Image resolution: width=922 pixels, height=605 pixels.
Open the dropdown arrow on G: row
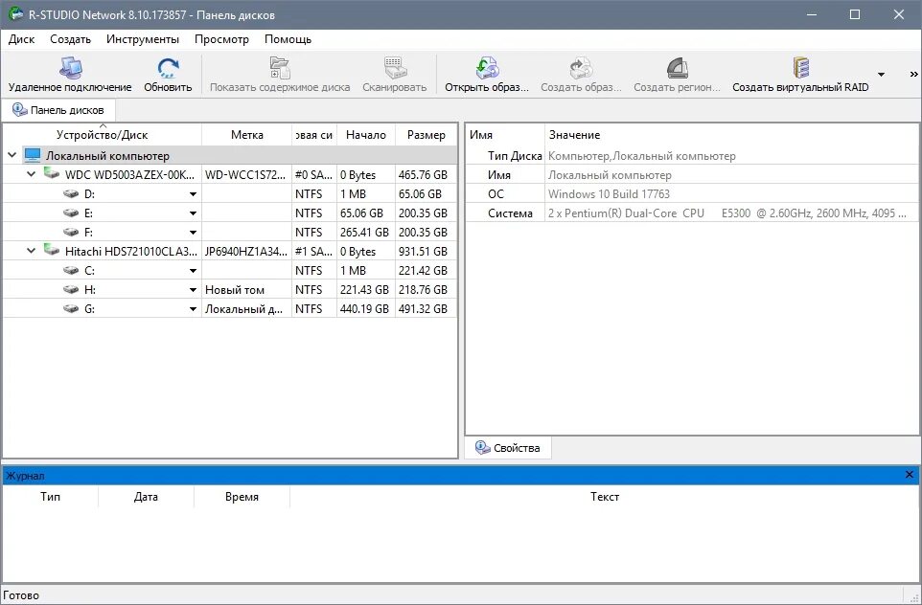193,309
